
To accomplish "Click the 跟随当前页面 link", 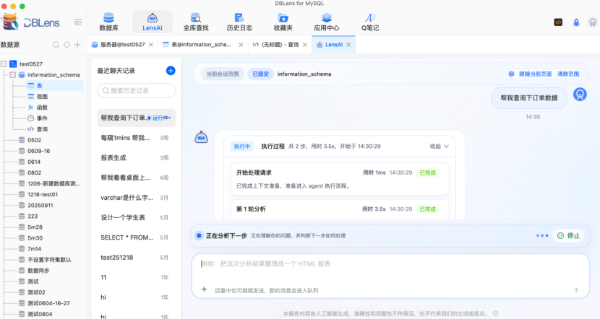I will coord(536,74).
